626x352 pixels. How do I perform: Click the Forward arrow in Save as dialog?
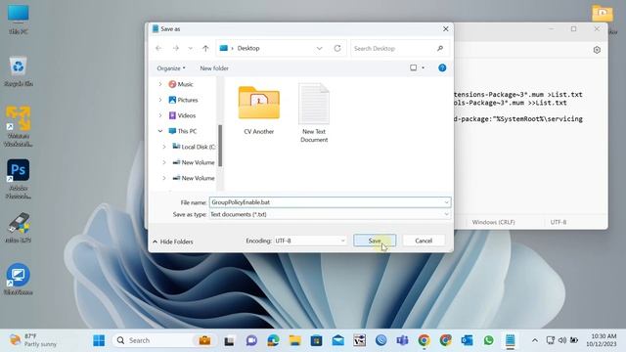pyautogui.click(x=176, y=48)
